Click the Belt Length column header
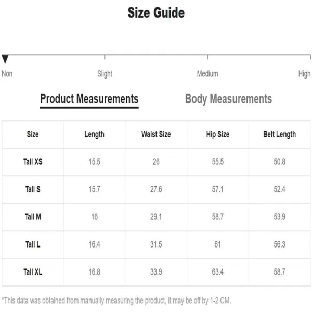Image resolution: width=312 pixels, height=312 pixels. tap(280, 135)
